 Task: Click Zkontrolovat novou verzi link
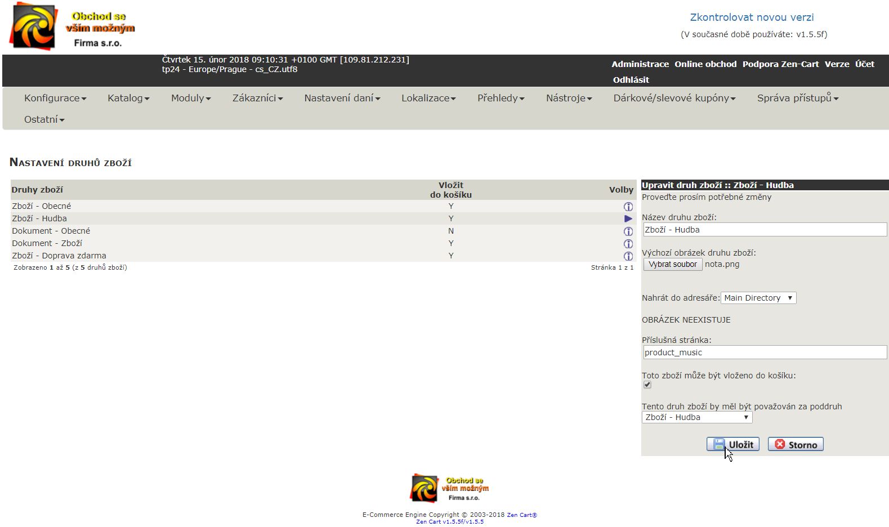(x=752, y=17)
